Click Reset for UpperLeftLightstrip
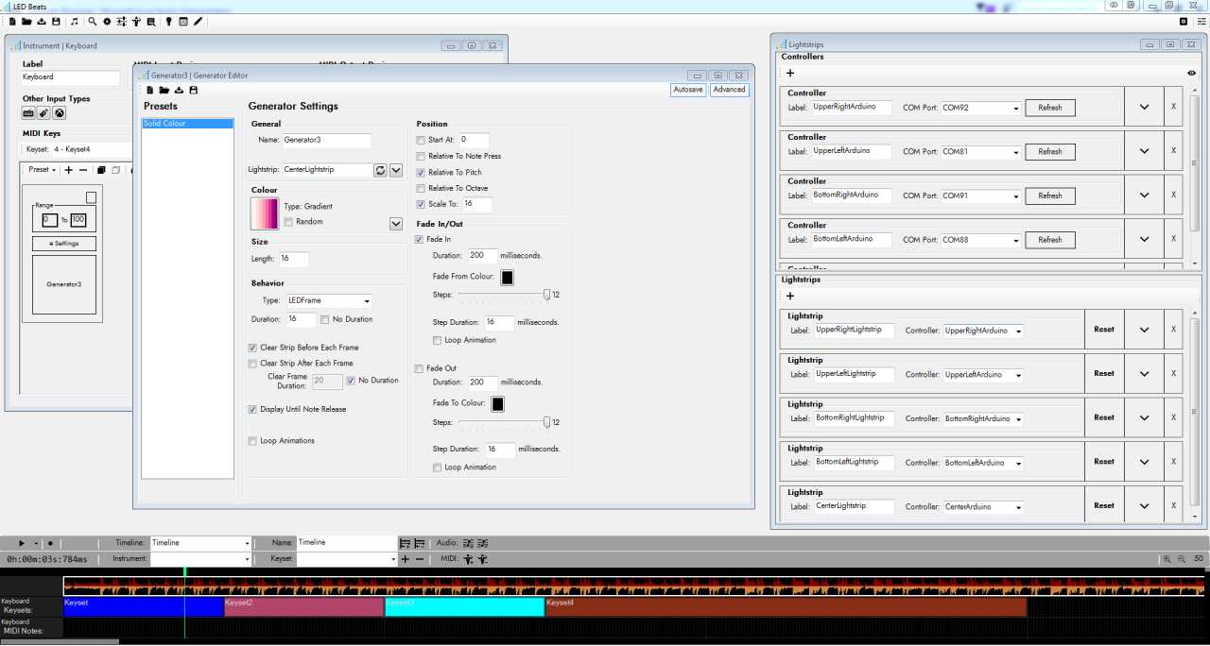1210x646 pixels. (x=1104, y=373)
